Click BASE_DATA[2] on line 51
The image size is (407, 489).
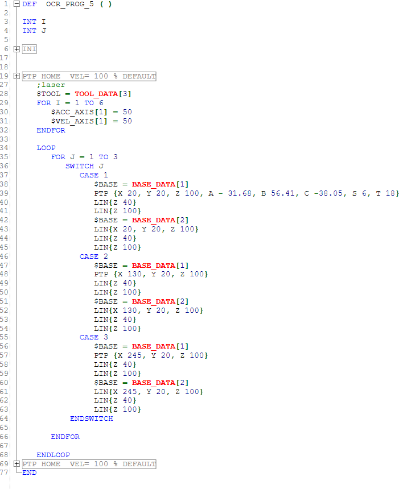(160, 301)
